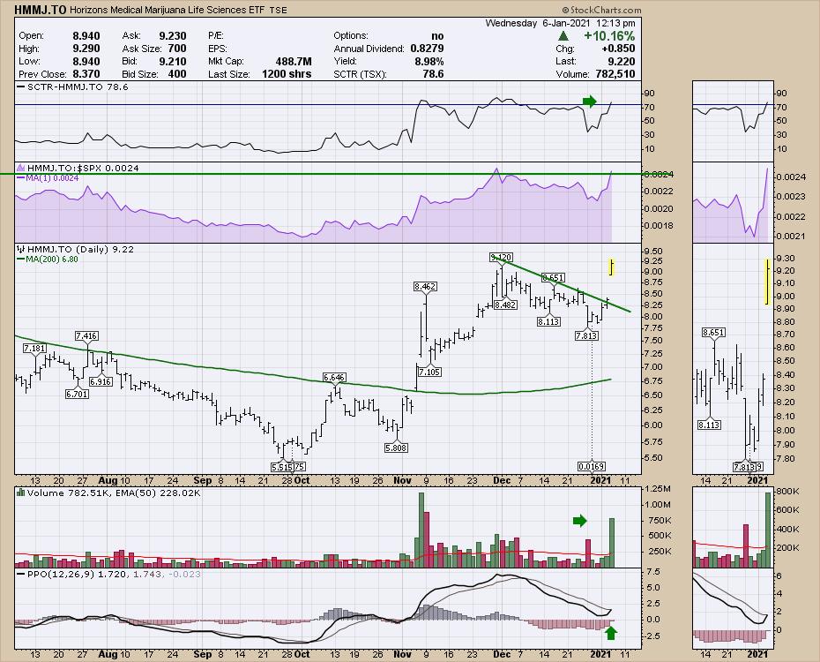The image size is (820, 662).
Task: Select the 6.916 price label
Action: [x=101, y=381]
